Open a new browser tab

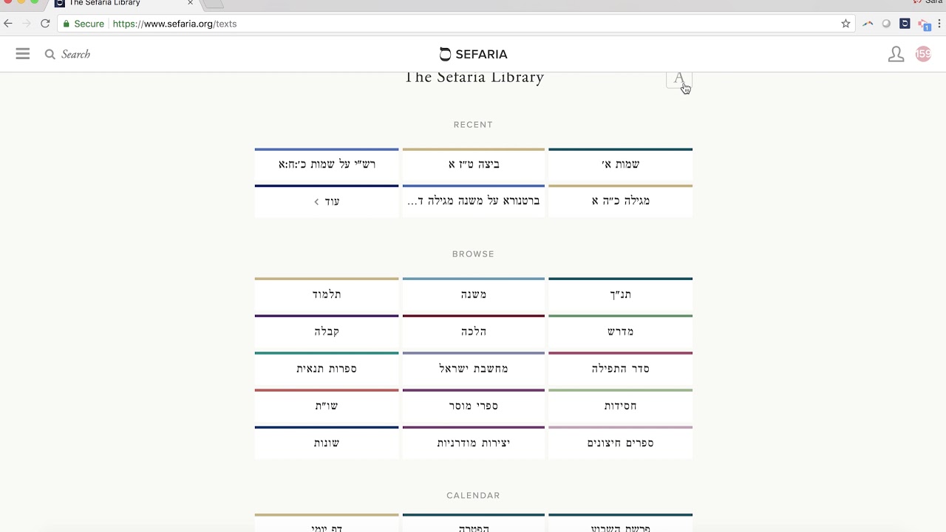(x=214, y=4)
